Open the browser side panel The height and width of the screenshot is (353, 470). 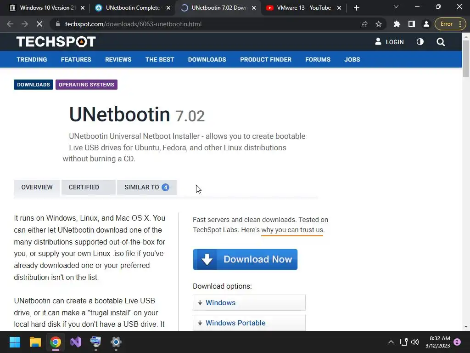click(412, 24)
